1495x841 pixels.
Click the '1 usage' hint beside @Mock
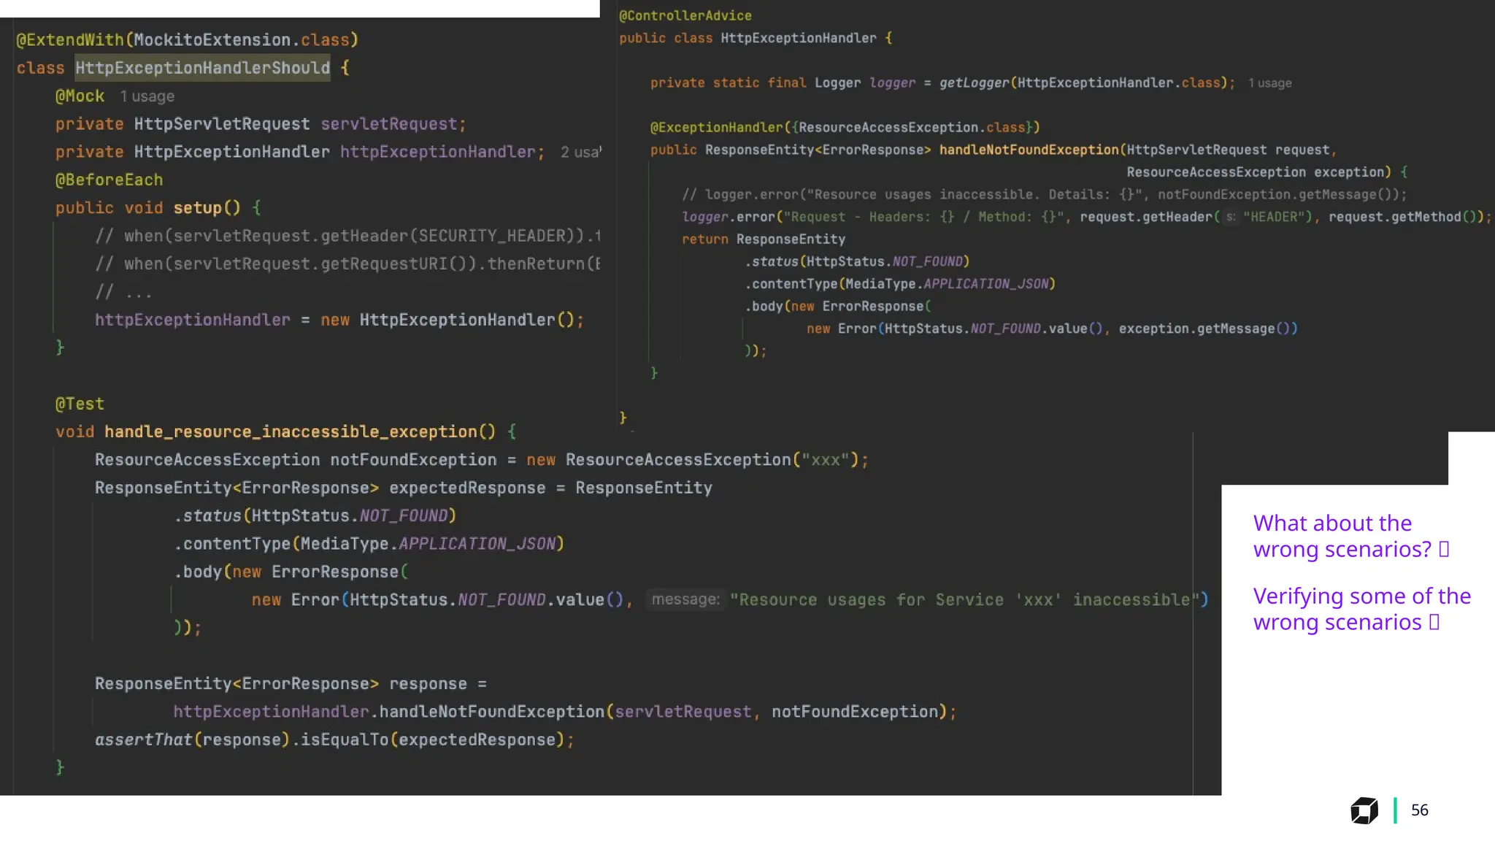[147, 96]
